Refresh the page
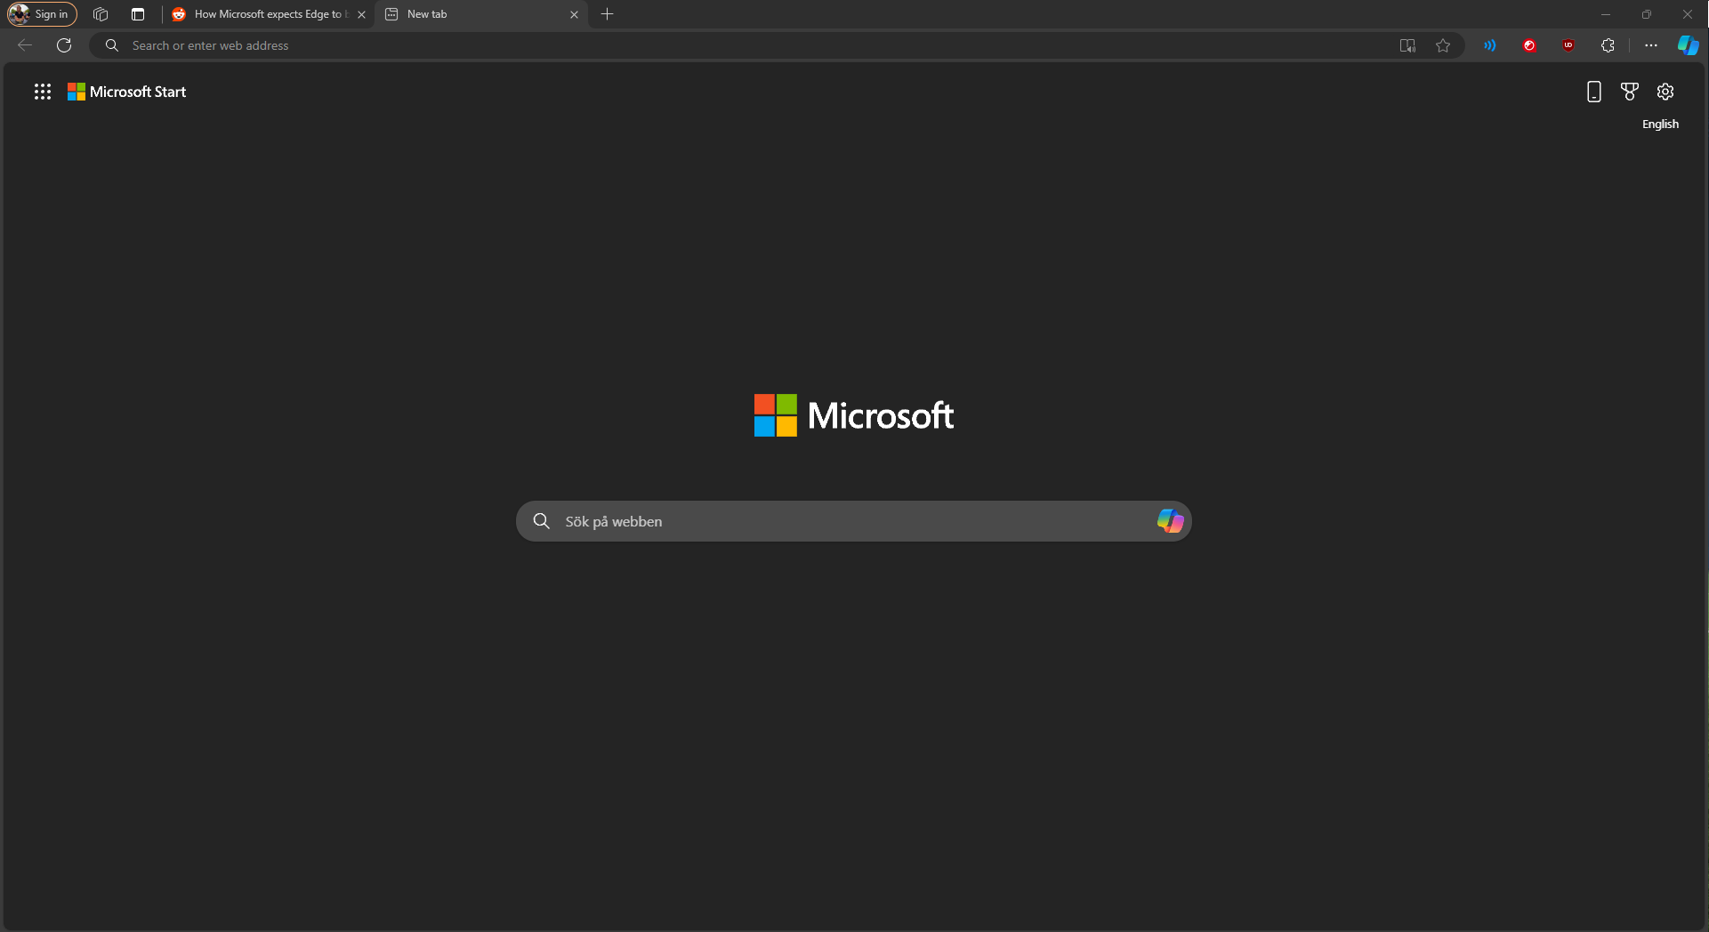Screen dimensions: 1709x932 [64, 45]
